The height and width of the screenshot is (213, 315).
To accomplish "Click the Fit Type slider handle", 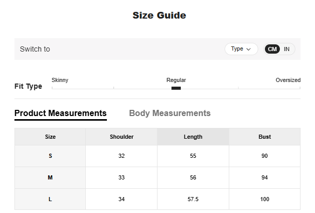I will click(176, 88).
